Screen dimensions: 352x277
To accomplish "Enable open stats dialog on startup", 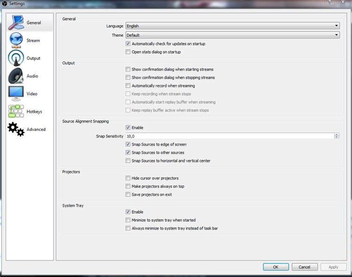I will coord(128,52).
